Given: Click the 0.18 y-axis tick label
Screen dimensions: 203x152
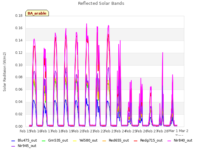Looking at the screenshot, I should coord(19,16).
